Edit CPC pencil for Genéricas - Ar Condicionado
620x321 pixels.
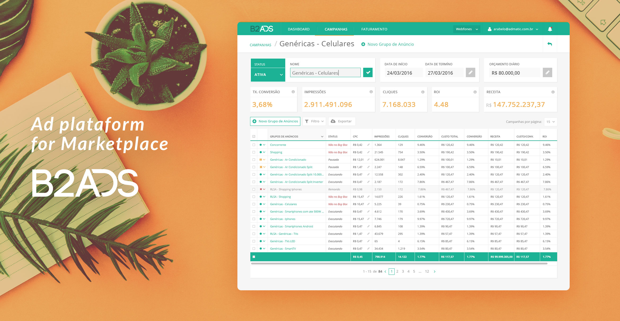tap(368, 160)
